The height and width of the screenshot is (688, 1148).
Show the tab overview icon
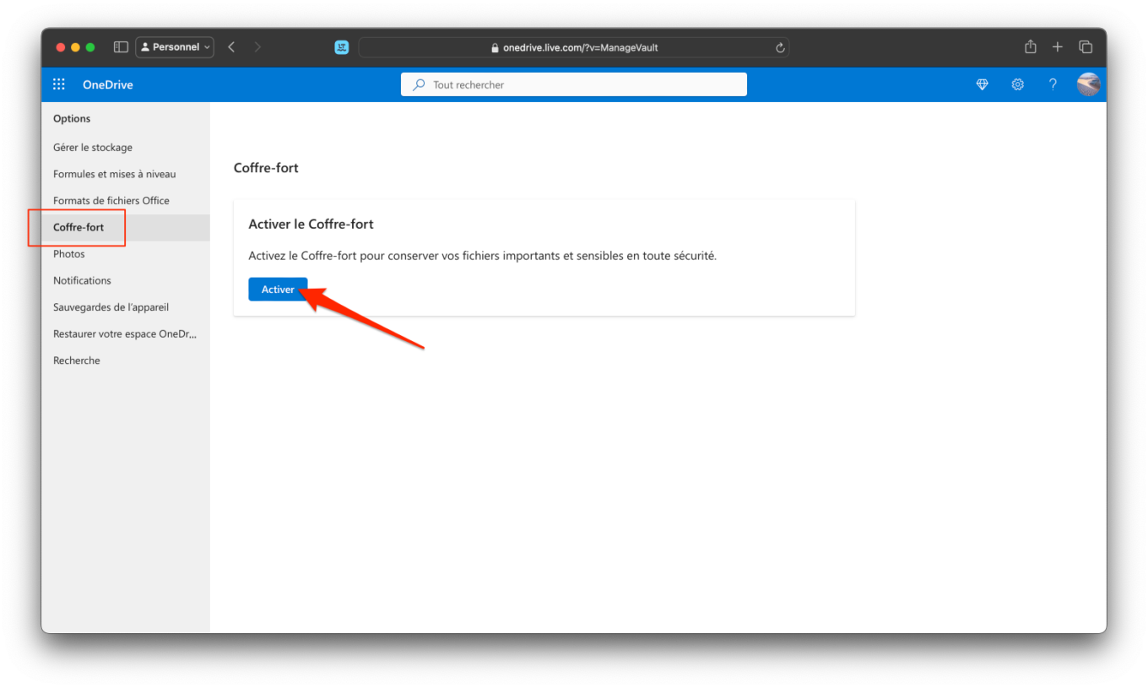1086,47
